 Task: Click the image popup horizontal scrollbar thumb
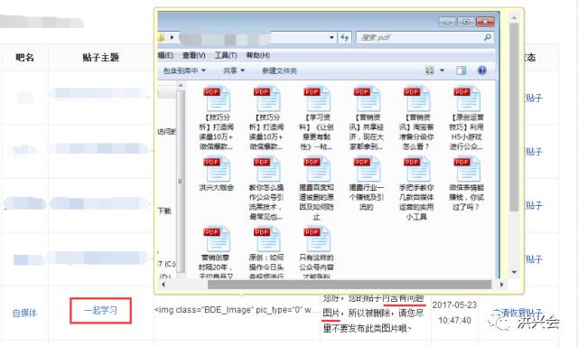point(350,285)
